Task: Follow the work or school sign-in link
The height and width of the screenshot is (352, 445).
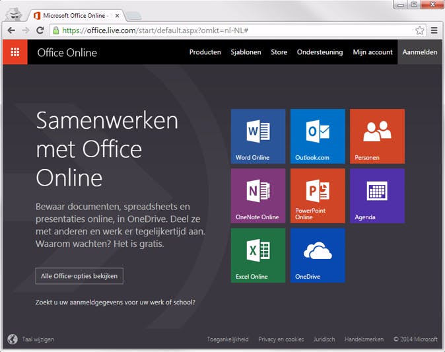Action: pos(116,302)
